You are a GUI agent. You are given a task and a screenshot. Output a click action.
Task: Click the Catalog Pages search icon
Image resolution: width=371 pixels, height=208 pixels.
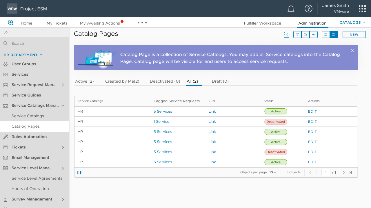[x=286, y=34]
